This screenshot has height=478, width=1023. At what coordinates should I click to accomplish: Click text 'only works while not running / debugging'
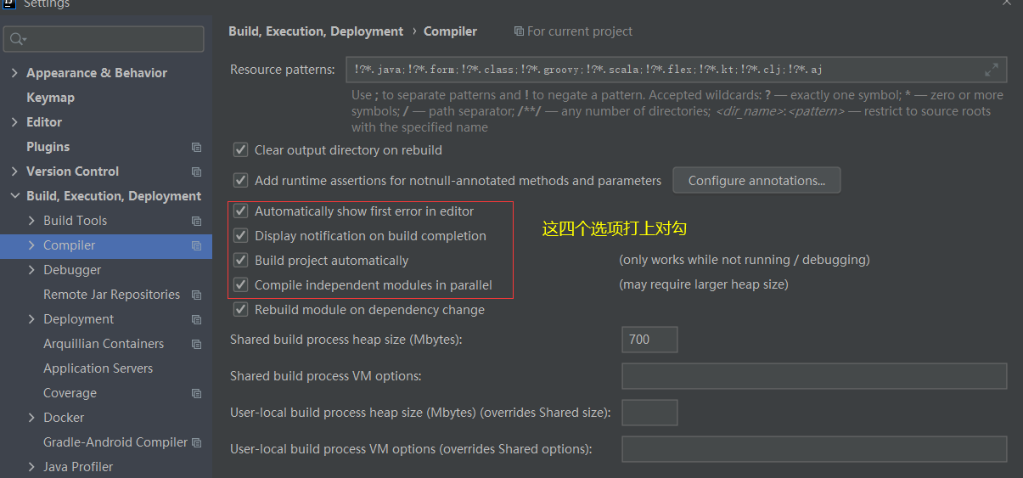(x=745, y=260)
